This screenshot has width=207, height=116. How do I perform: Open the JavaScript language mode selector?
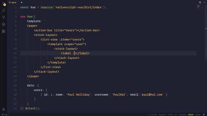[x=182, y=115]
